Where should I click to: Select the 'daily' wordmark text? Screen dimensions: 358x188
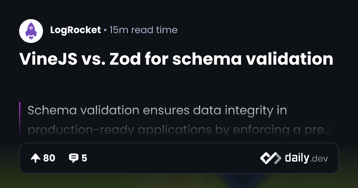(297, 158)
